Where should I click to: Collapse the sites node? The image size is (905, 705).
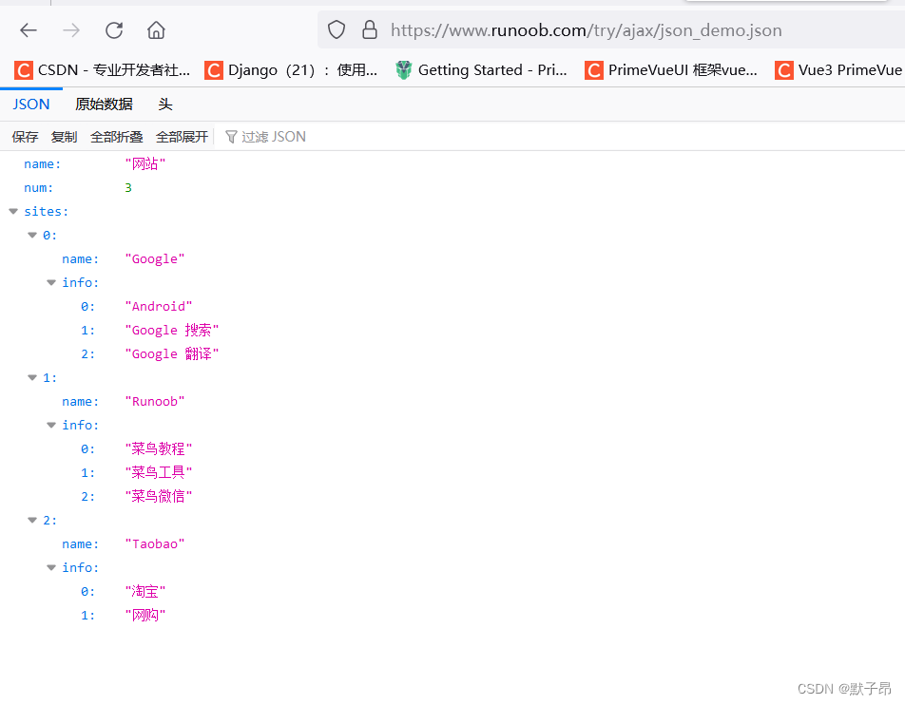(x=13, y=211)
